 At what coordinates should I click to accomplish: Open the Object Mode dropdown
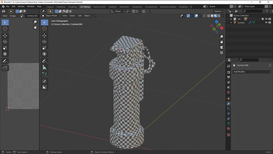coord(51,16)
